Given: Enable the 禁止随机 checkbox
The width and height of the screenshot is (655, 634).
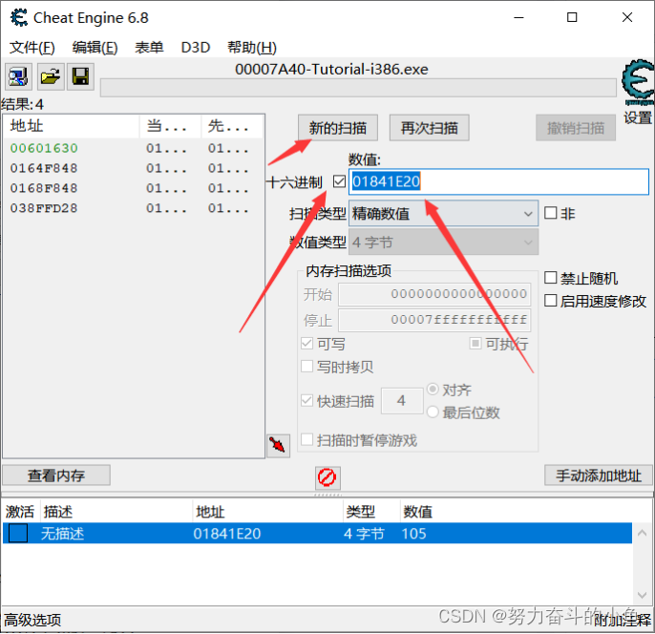Looking at the screenshot, I should [551, 278].
